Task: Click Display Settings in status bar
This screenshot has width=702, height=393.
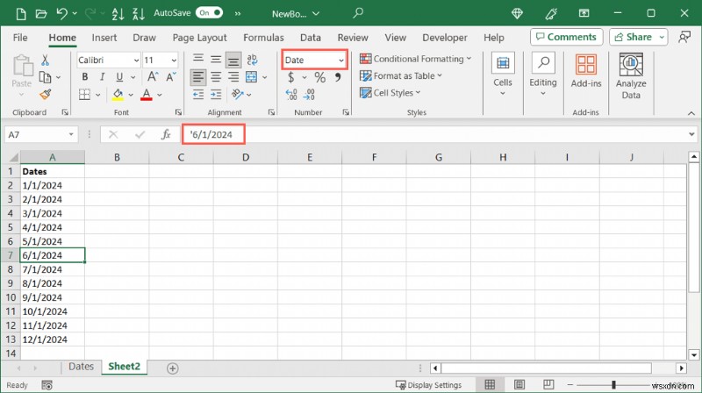Action: [428, 385]
